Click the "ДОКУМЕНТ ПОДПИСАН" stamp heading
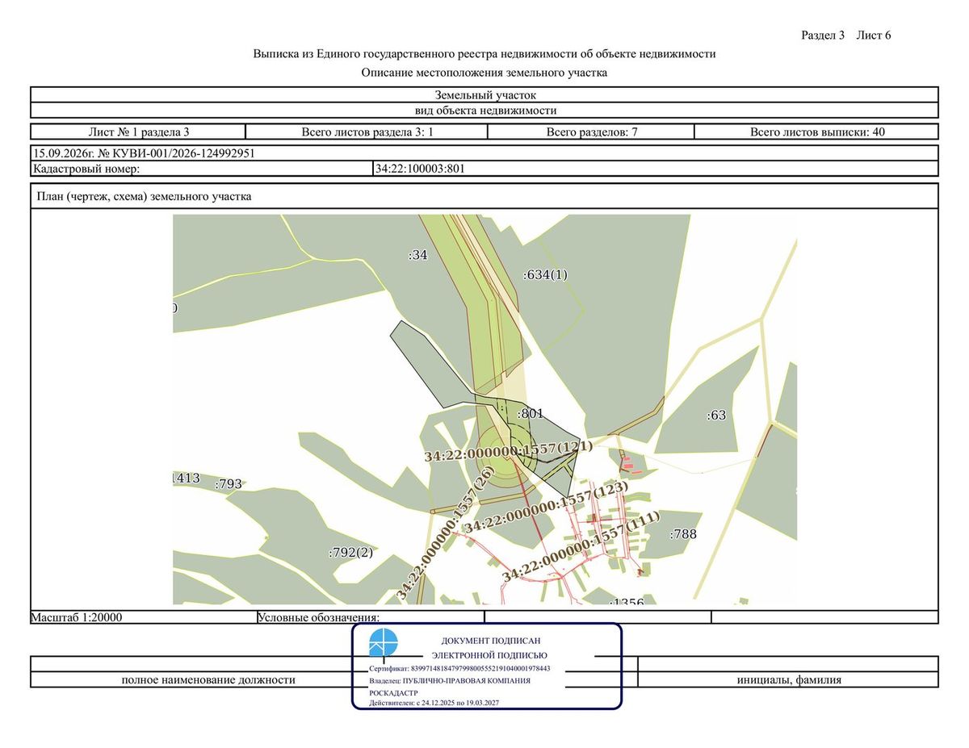The width and height of the screenshot is (969, 748). click(491, 640)
